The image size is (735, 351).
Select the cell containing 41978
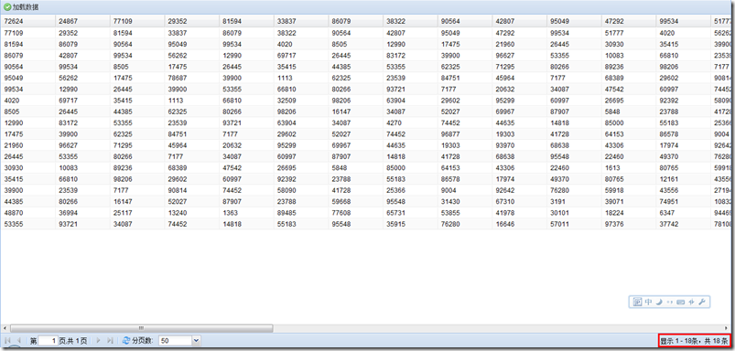pyautogui.click(x=520, y=213)
